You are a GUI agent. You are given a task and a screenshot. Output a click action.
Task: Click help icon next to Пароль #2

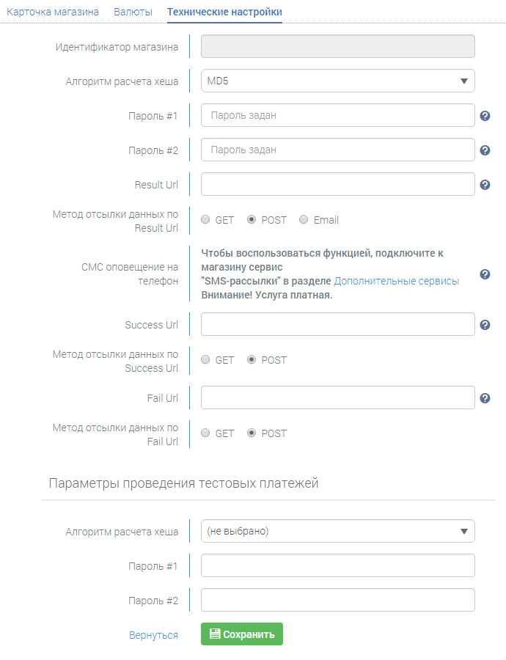coord(485,150)
